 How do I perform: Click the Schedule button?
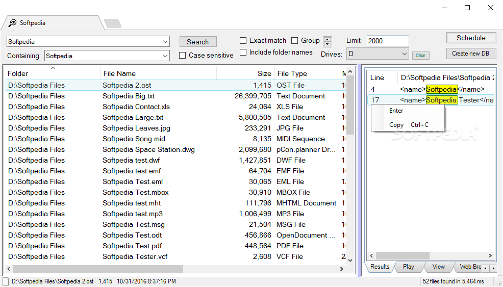[471, 38]
